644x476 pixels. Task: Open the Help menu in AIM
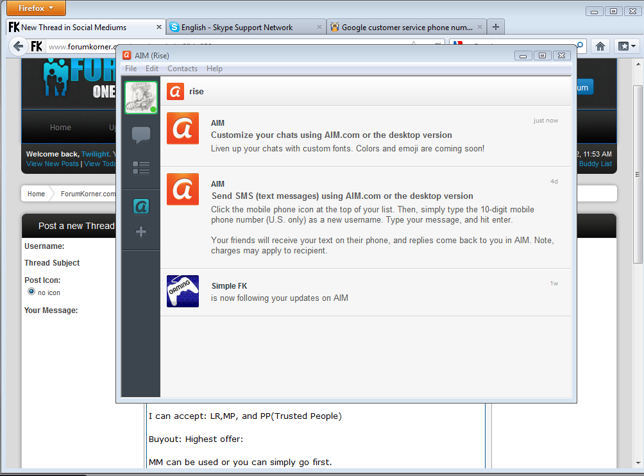[214, 69]
